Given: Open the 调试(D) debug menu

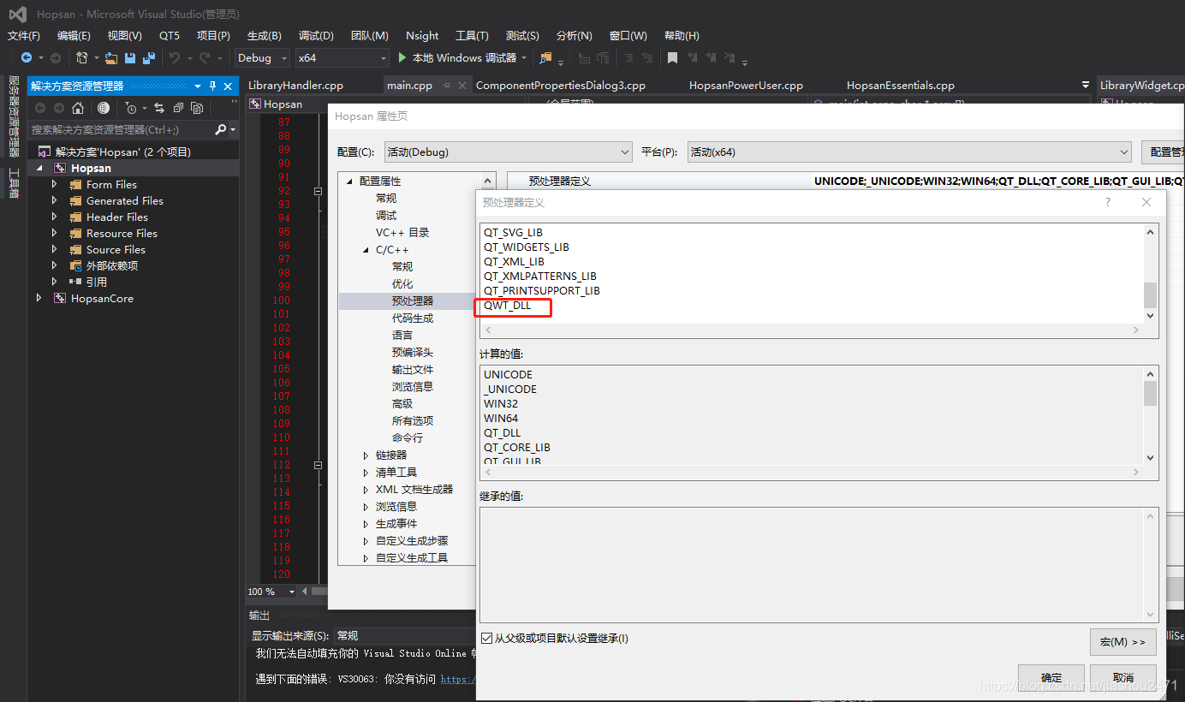Looking at the screenshot, I should [316, 35].
